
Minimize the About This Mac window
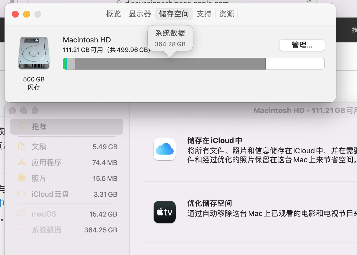coord(27,14)
